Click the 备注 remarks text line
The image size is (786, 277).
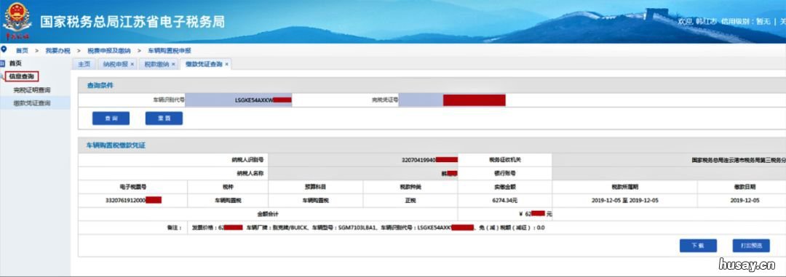click(368, 228)
